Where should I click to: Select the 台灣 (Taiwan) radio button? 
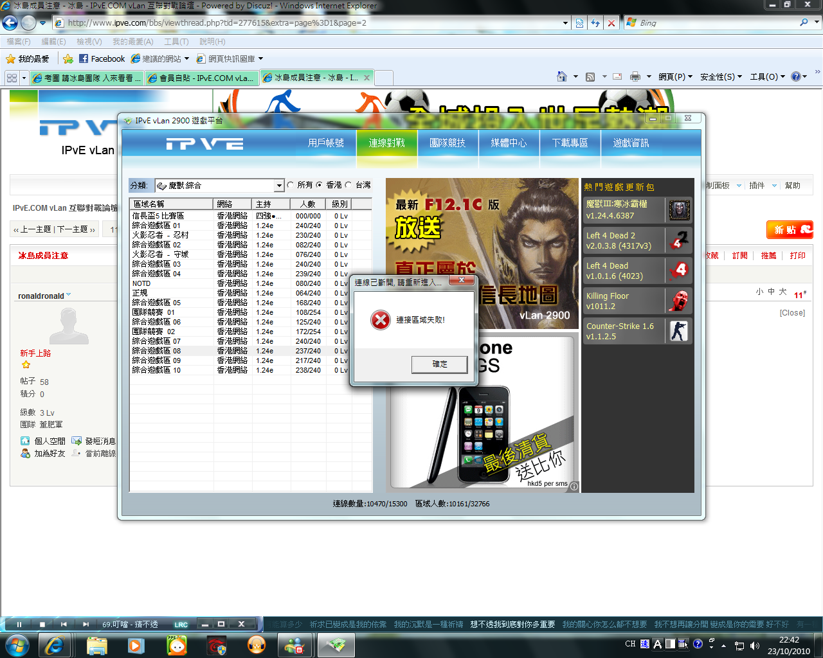pos(348,185)
